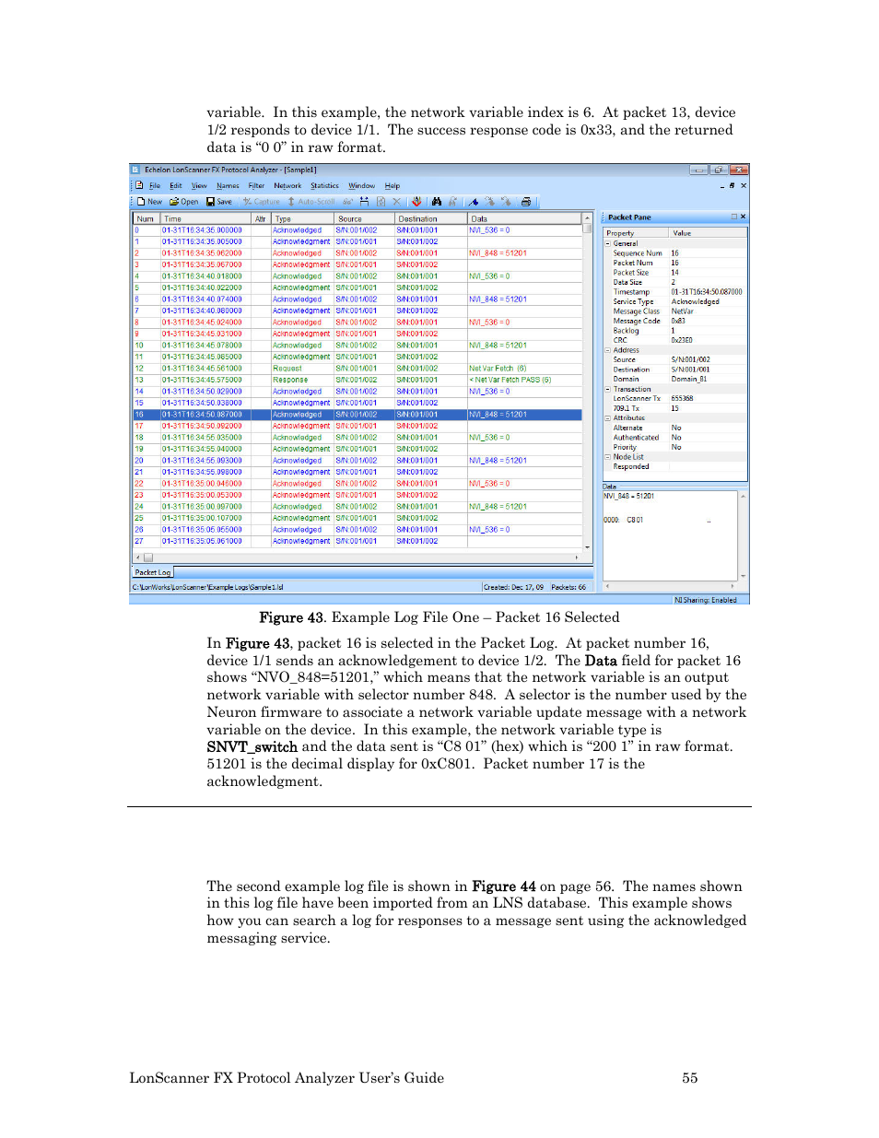Click the Time column header
879x1138 pixels.
pyautogui.click(x=206, y=219)
